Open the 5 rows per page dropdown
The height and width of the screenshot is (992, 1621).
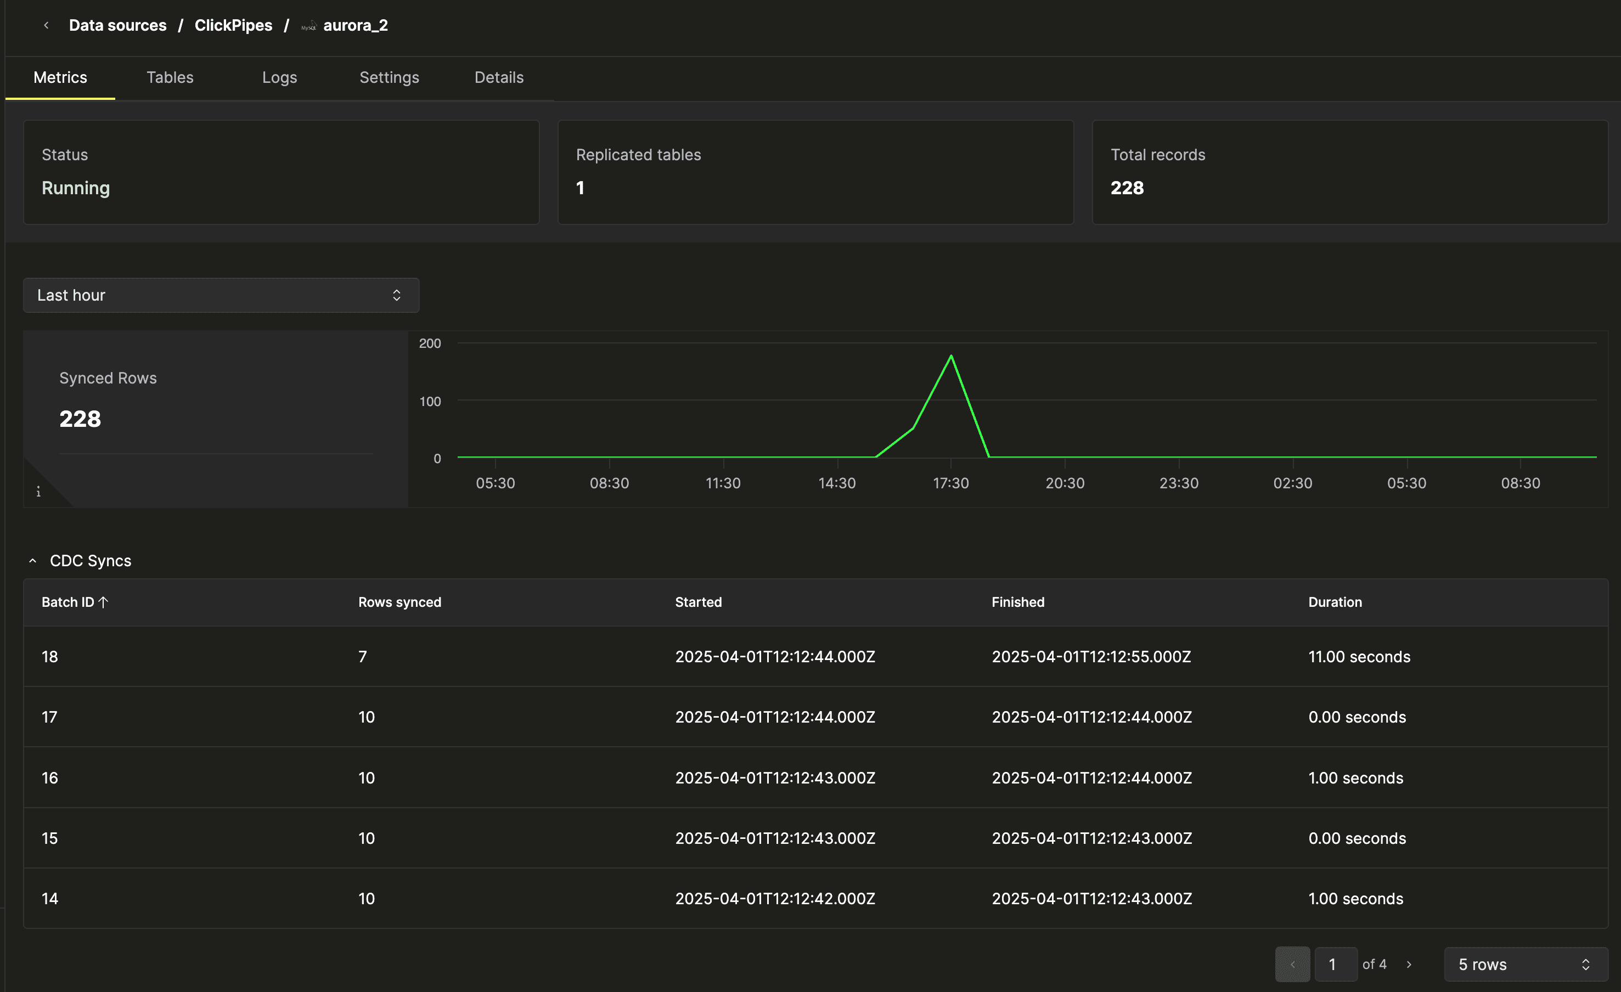[x=1525, y=963]
